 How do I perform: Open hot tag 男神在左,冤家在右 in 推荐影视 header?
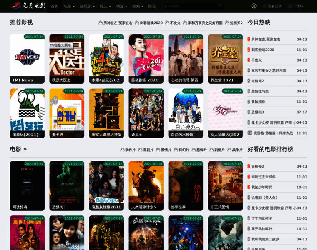116,23
